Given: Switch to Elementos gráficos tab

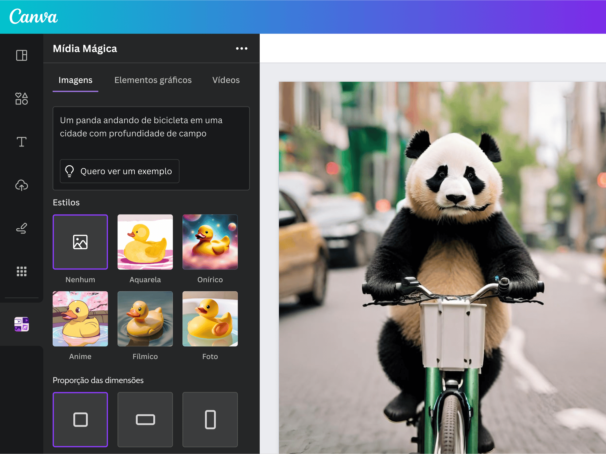Looking at the screenshot, I should [153, 80].
